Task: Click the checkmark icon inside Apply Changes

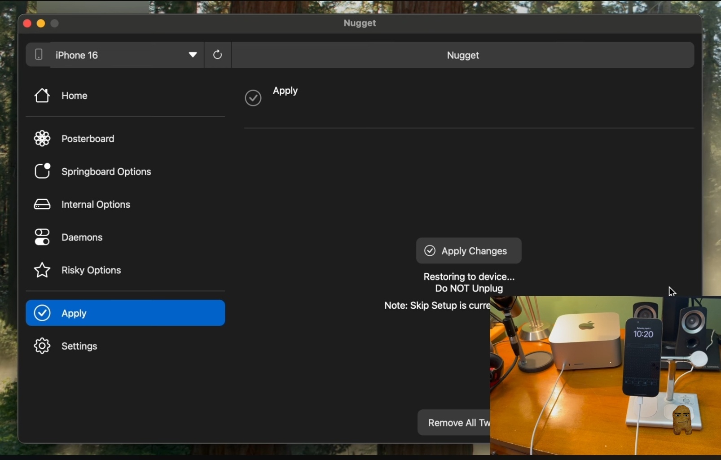Action: (x=430, y=250)
